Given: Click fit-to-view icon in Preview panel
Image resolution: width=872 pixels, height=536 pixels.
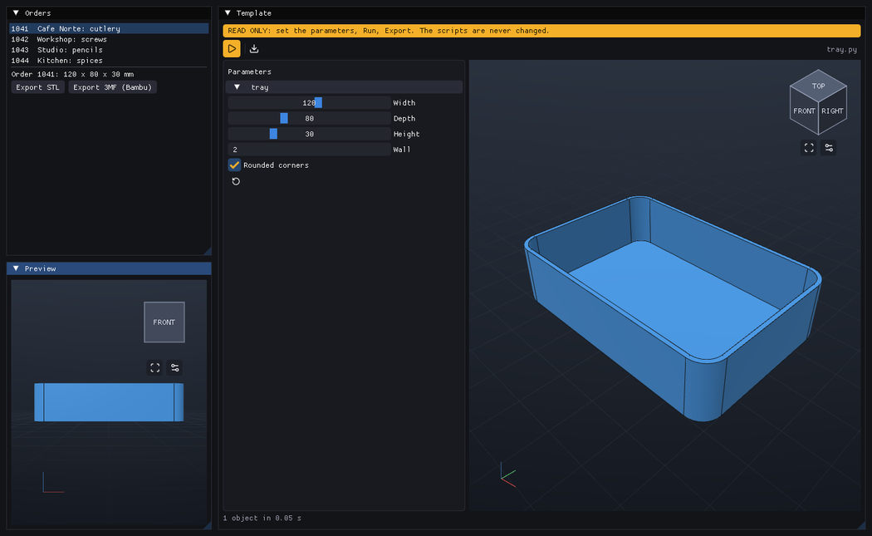Looking at the screenshot, I should coord(154,368).
